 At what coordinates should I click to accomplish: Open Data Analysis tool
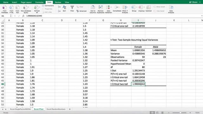tap(171, 9)
